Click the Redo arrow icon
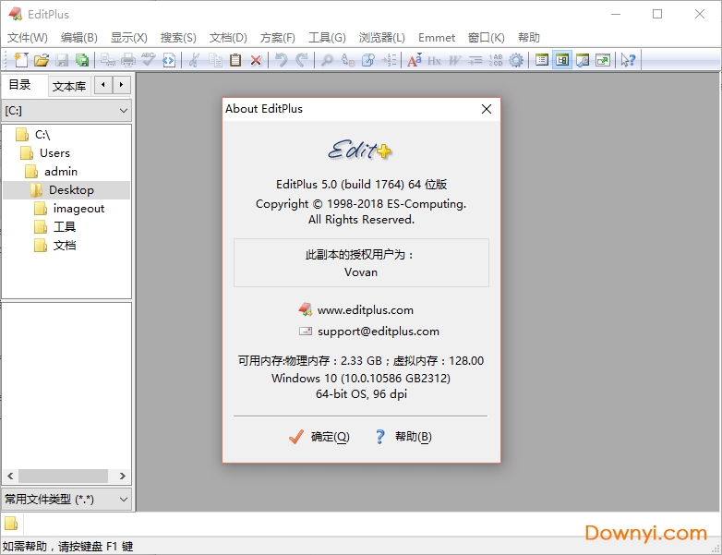722x555 pixels. click(x=302, y=60)
